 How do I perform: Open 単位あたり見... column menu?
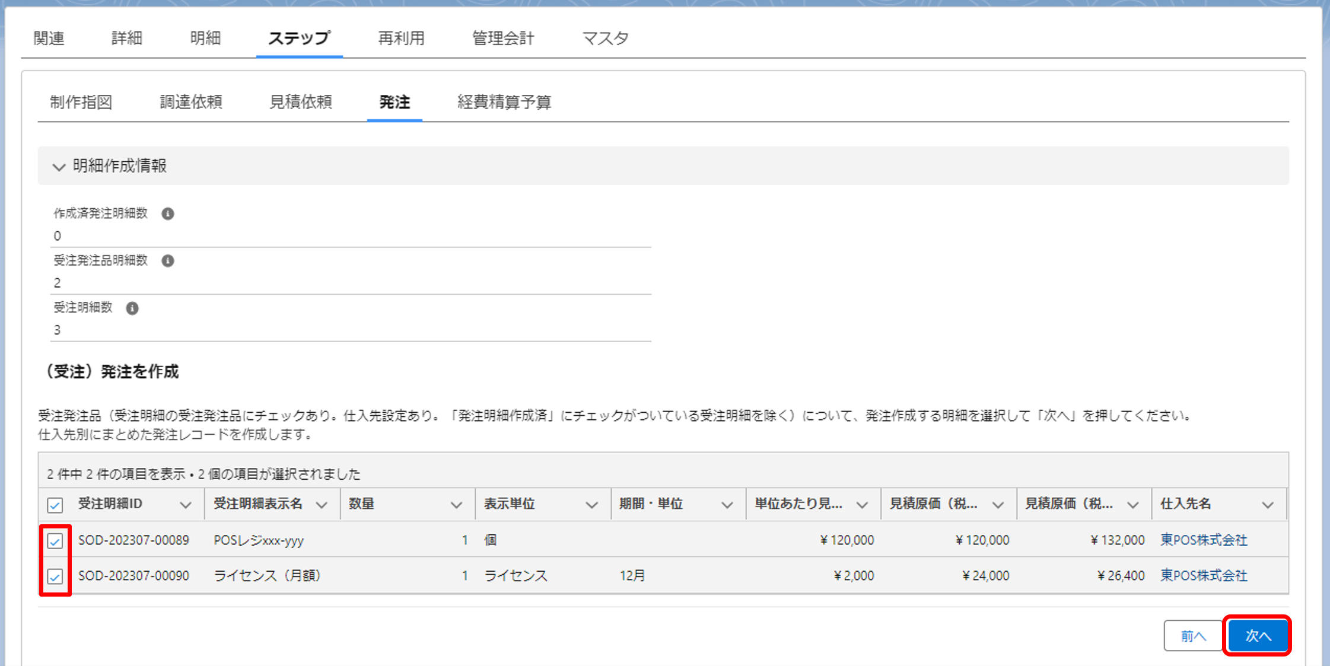click(x=862, y=505)
